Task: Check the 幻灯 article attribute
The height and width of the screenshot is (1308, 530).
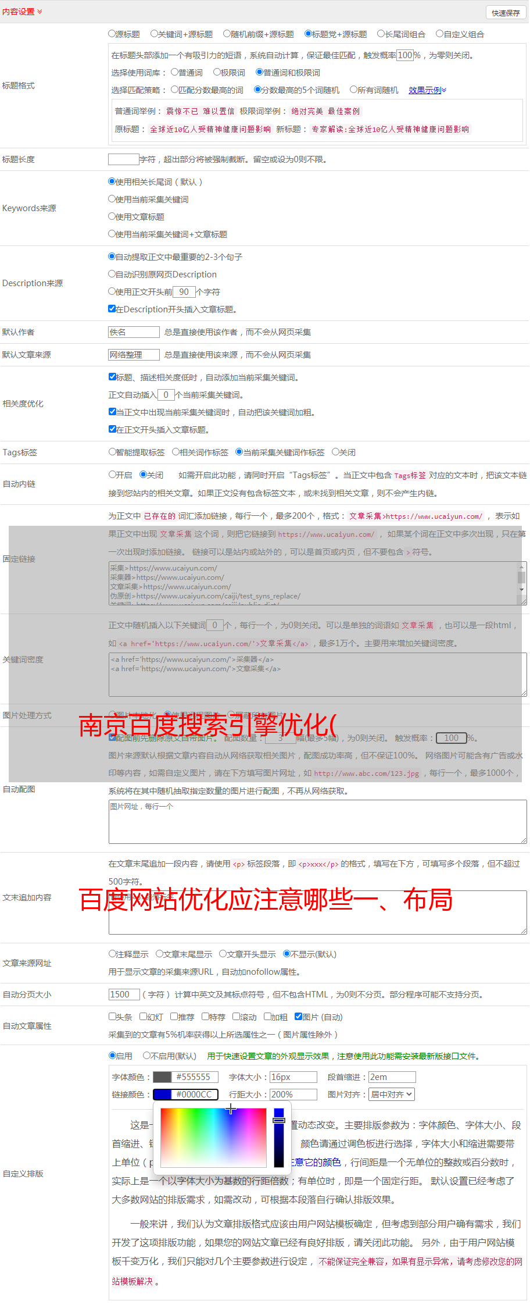Action: point(143,1017)
